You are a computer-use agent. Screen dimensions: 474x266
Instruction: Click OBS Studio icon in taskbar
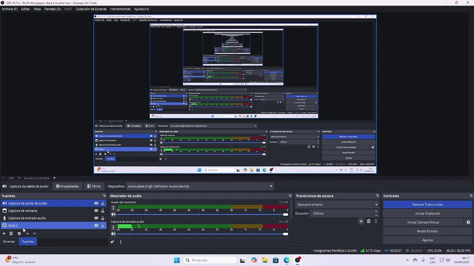point(298,260)
